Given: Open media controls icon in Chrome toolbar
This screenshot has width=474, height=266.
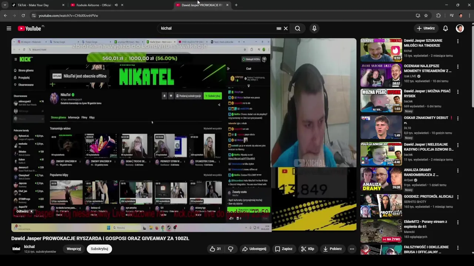Looking at the screenshot, I should 451,16.
